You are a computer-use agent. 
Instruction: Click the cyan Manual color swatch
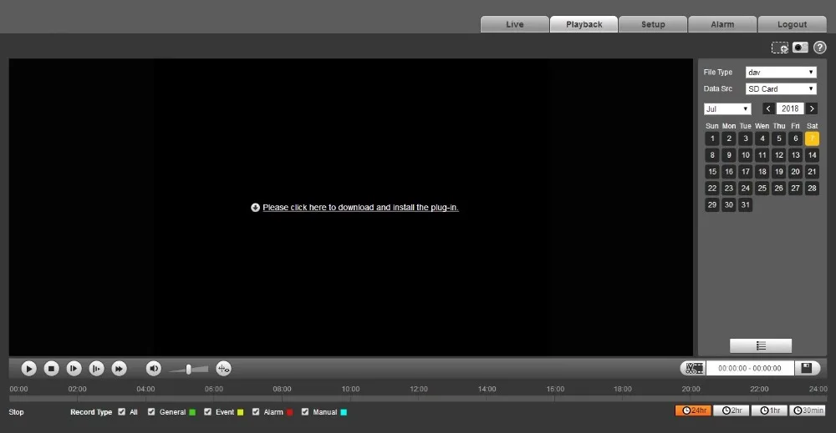click(344, 412)
